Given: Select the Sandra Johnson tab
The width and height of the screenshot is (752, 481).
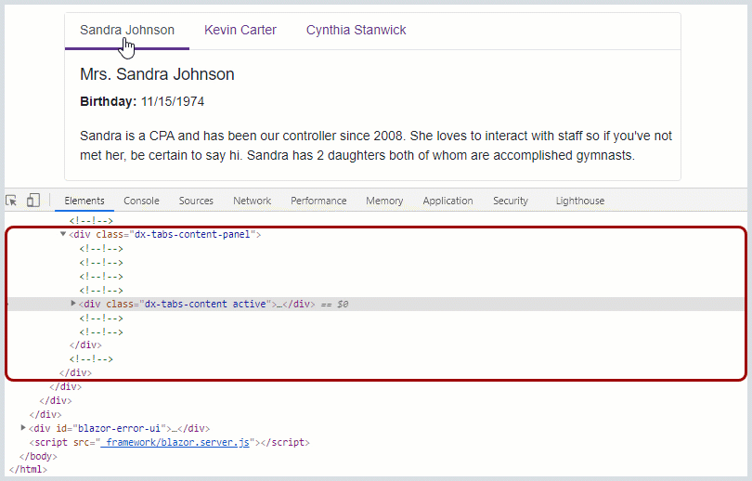Looking at the screenshot, I should tap(127, 31).
